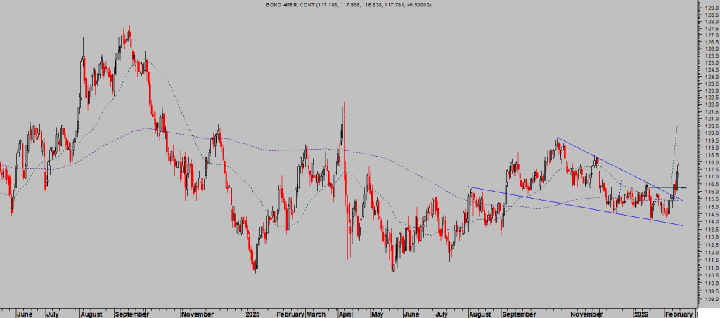
Task: Click the highest candle peak near 127.5
Action: point(129,29)
